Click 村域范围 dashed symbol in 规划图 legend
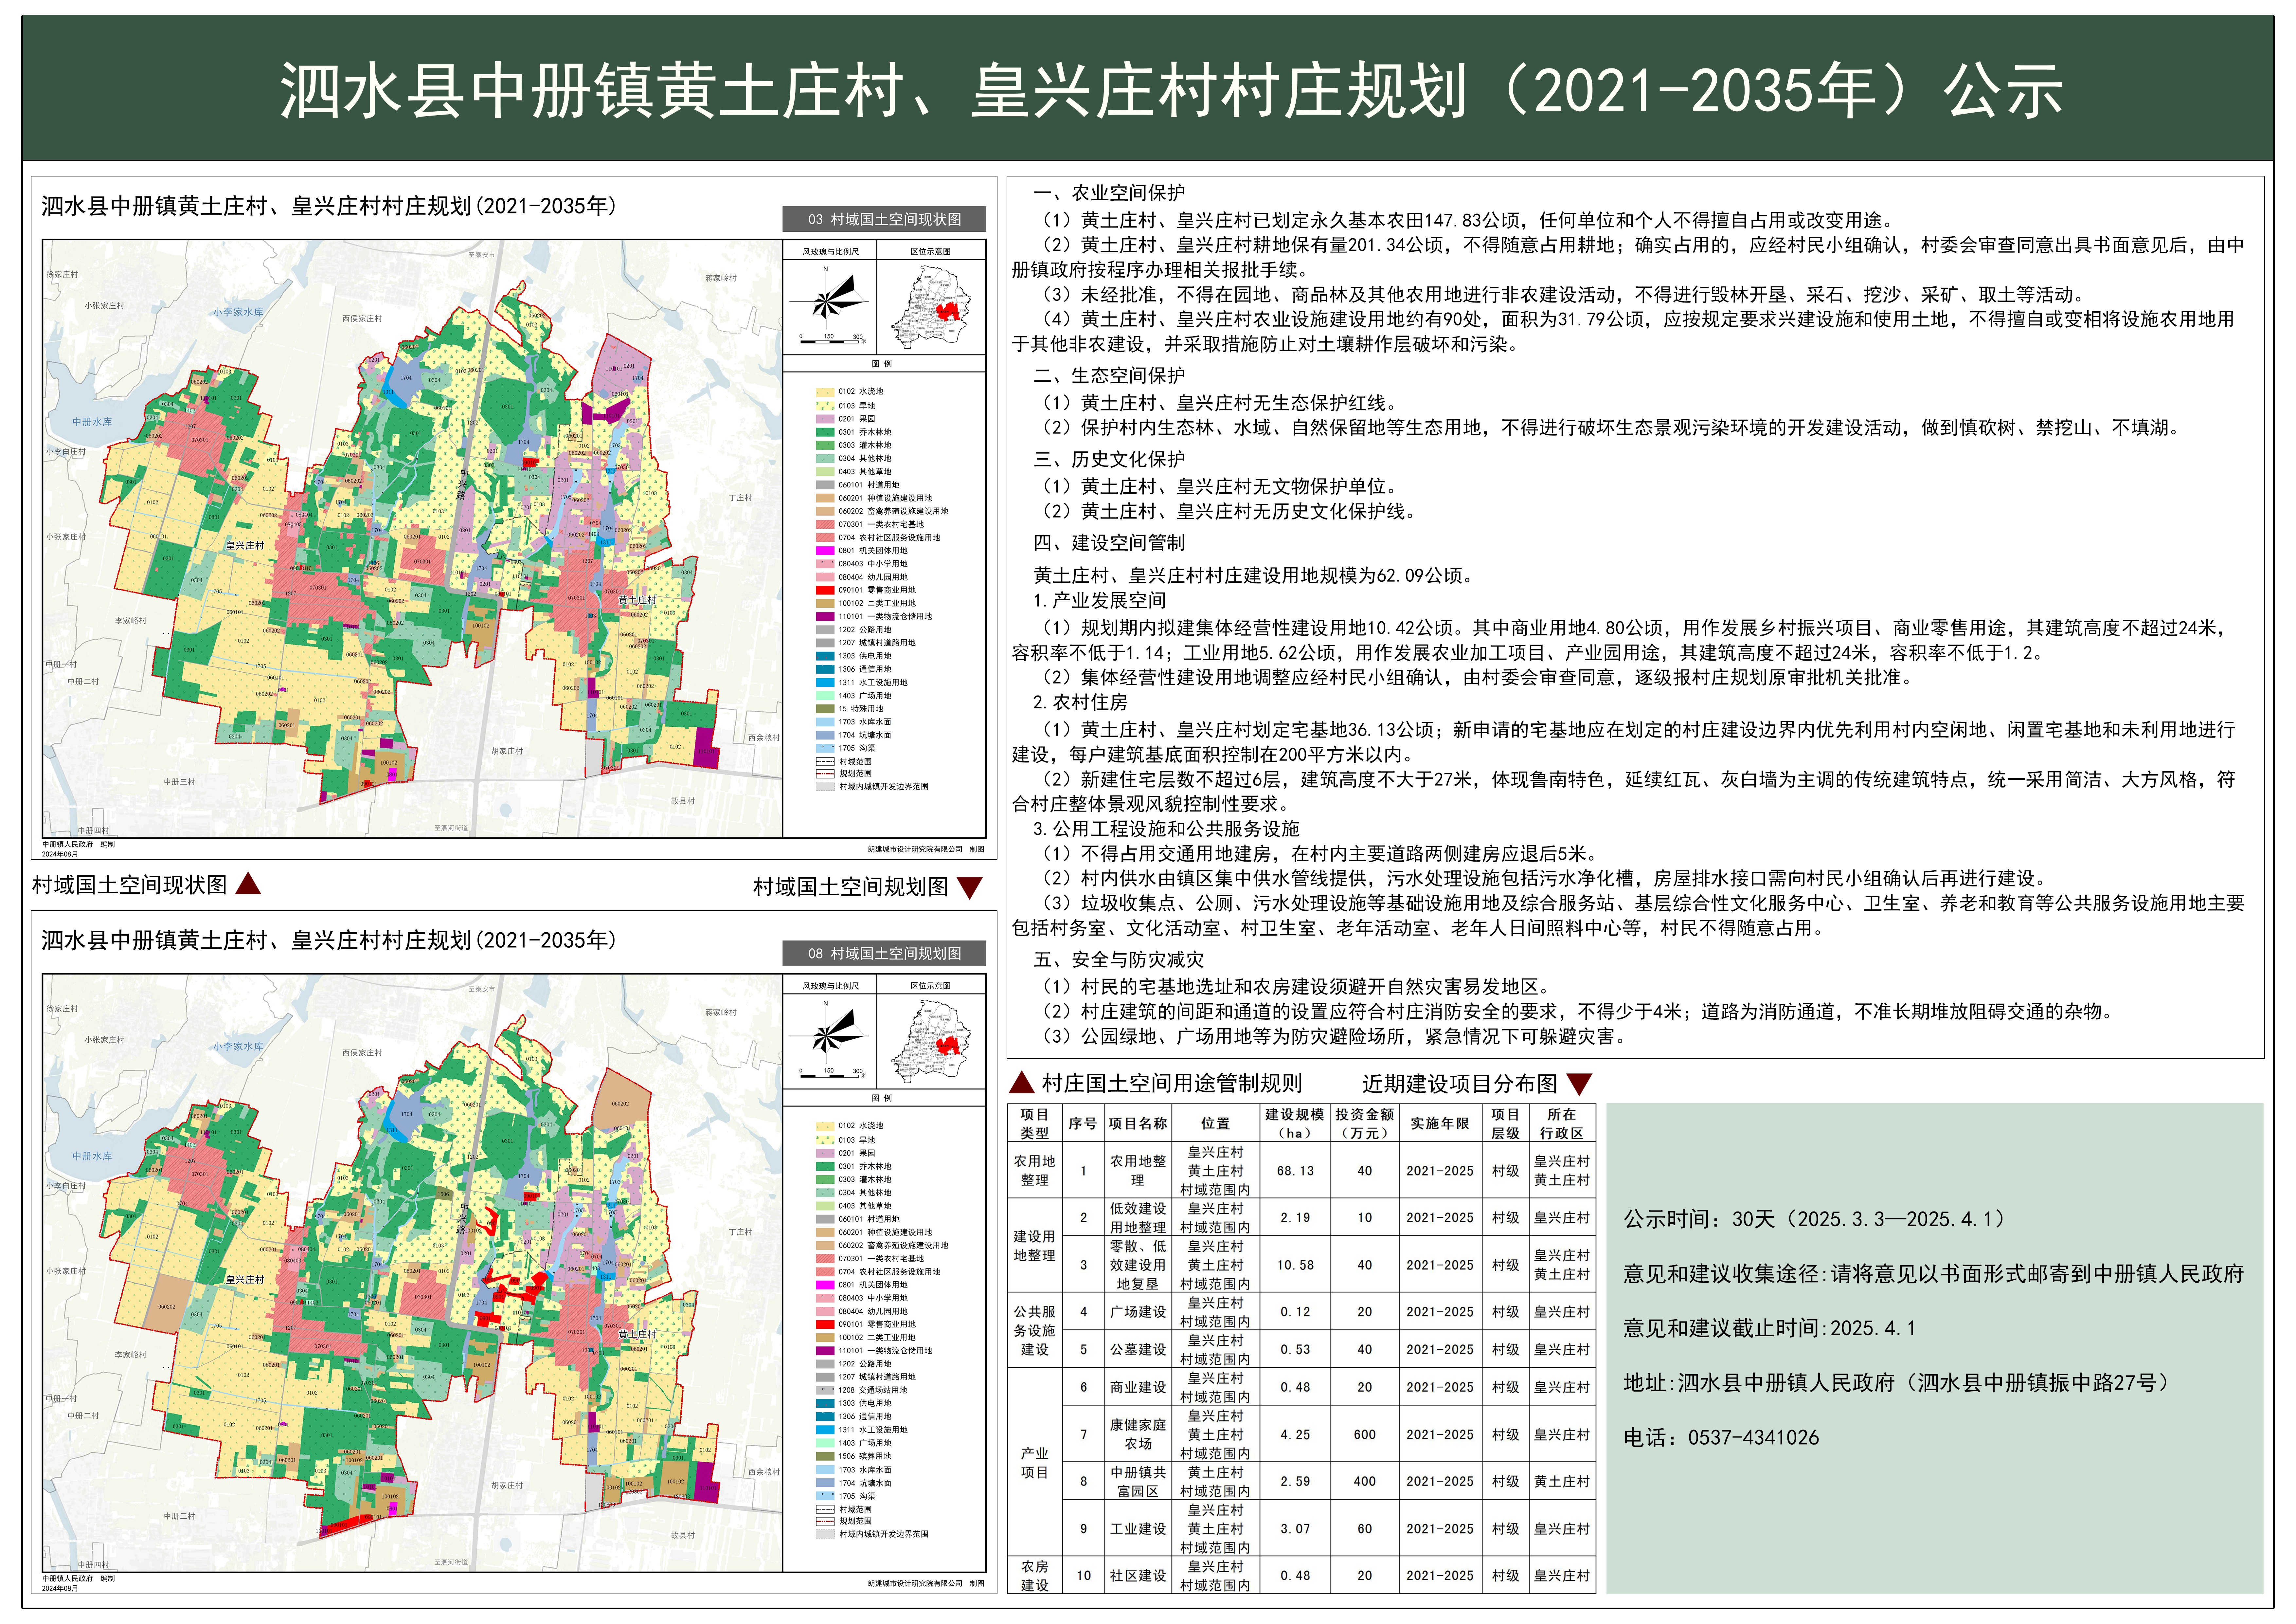Screen dimensions: 2296x1624 click(x=825, y=1509)
